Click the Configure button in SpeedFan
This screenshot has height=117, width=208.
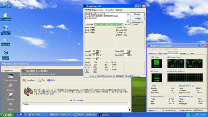(137, 18)
